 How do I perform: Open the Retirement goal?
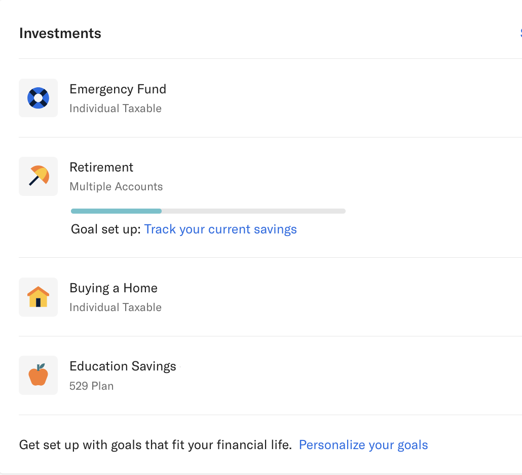pos(101,167)
